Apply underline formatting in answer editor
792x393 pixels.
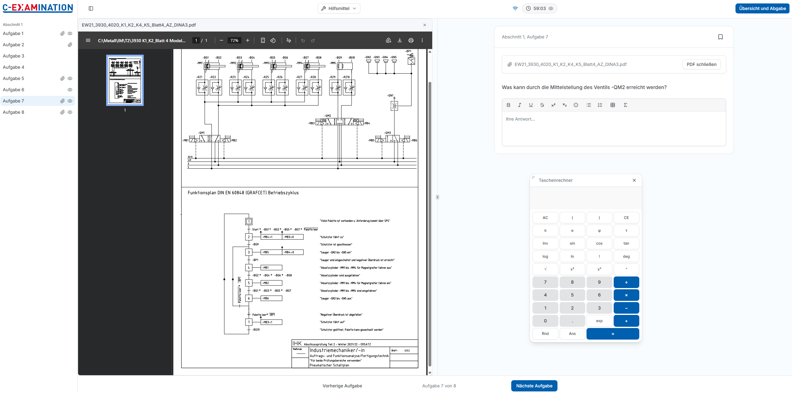point(531,105)
